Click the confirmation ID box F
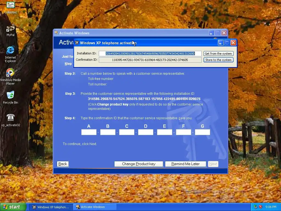This screenshot has height=211, width=281. (184, 132)
